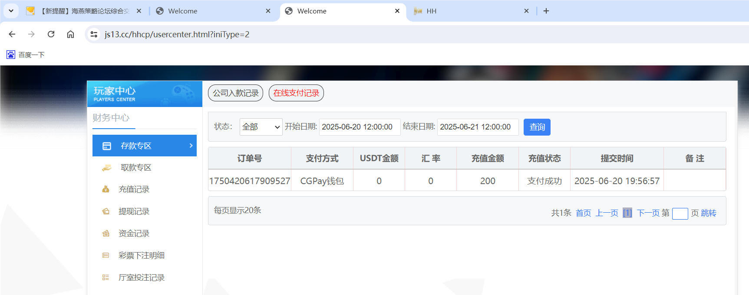Go to 首页 first page link
This screenshot has width=749, height=295.
(x=583, y=213)
